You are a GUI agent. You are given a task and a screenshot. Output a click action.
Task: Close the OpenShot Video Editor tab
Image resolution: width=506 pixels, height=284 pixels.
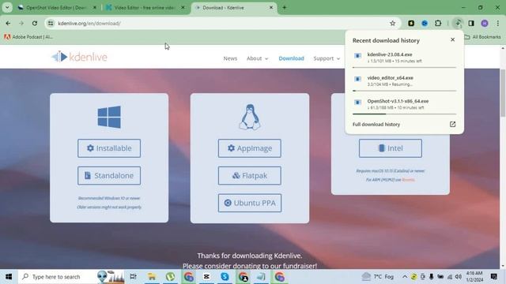pos(95,8)
